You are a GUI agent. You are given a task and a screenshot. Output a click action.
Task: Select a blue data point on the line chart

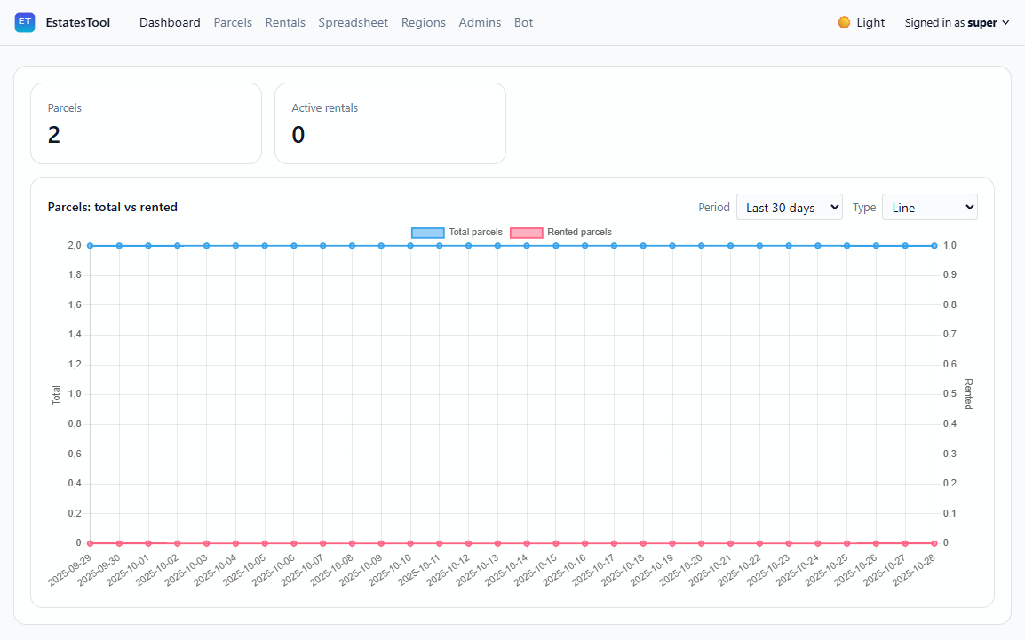click(438, 245)
